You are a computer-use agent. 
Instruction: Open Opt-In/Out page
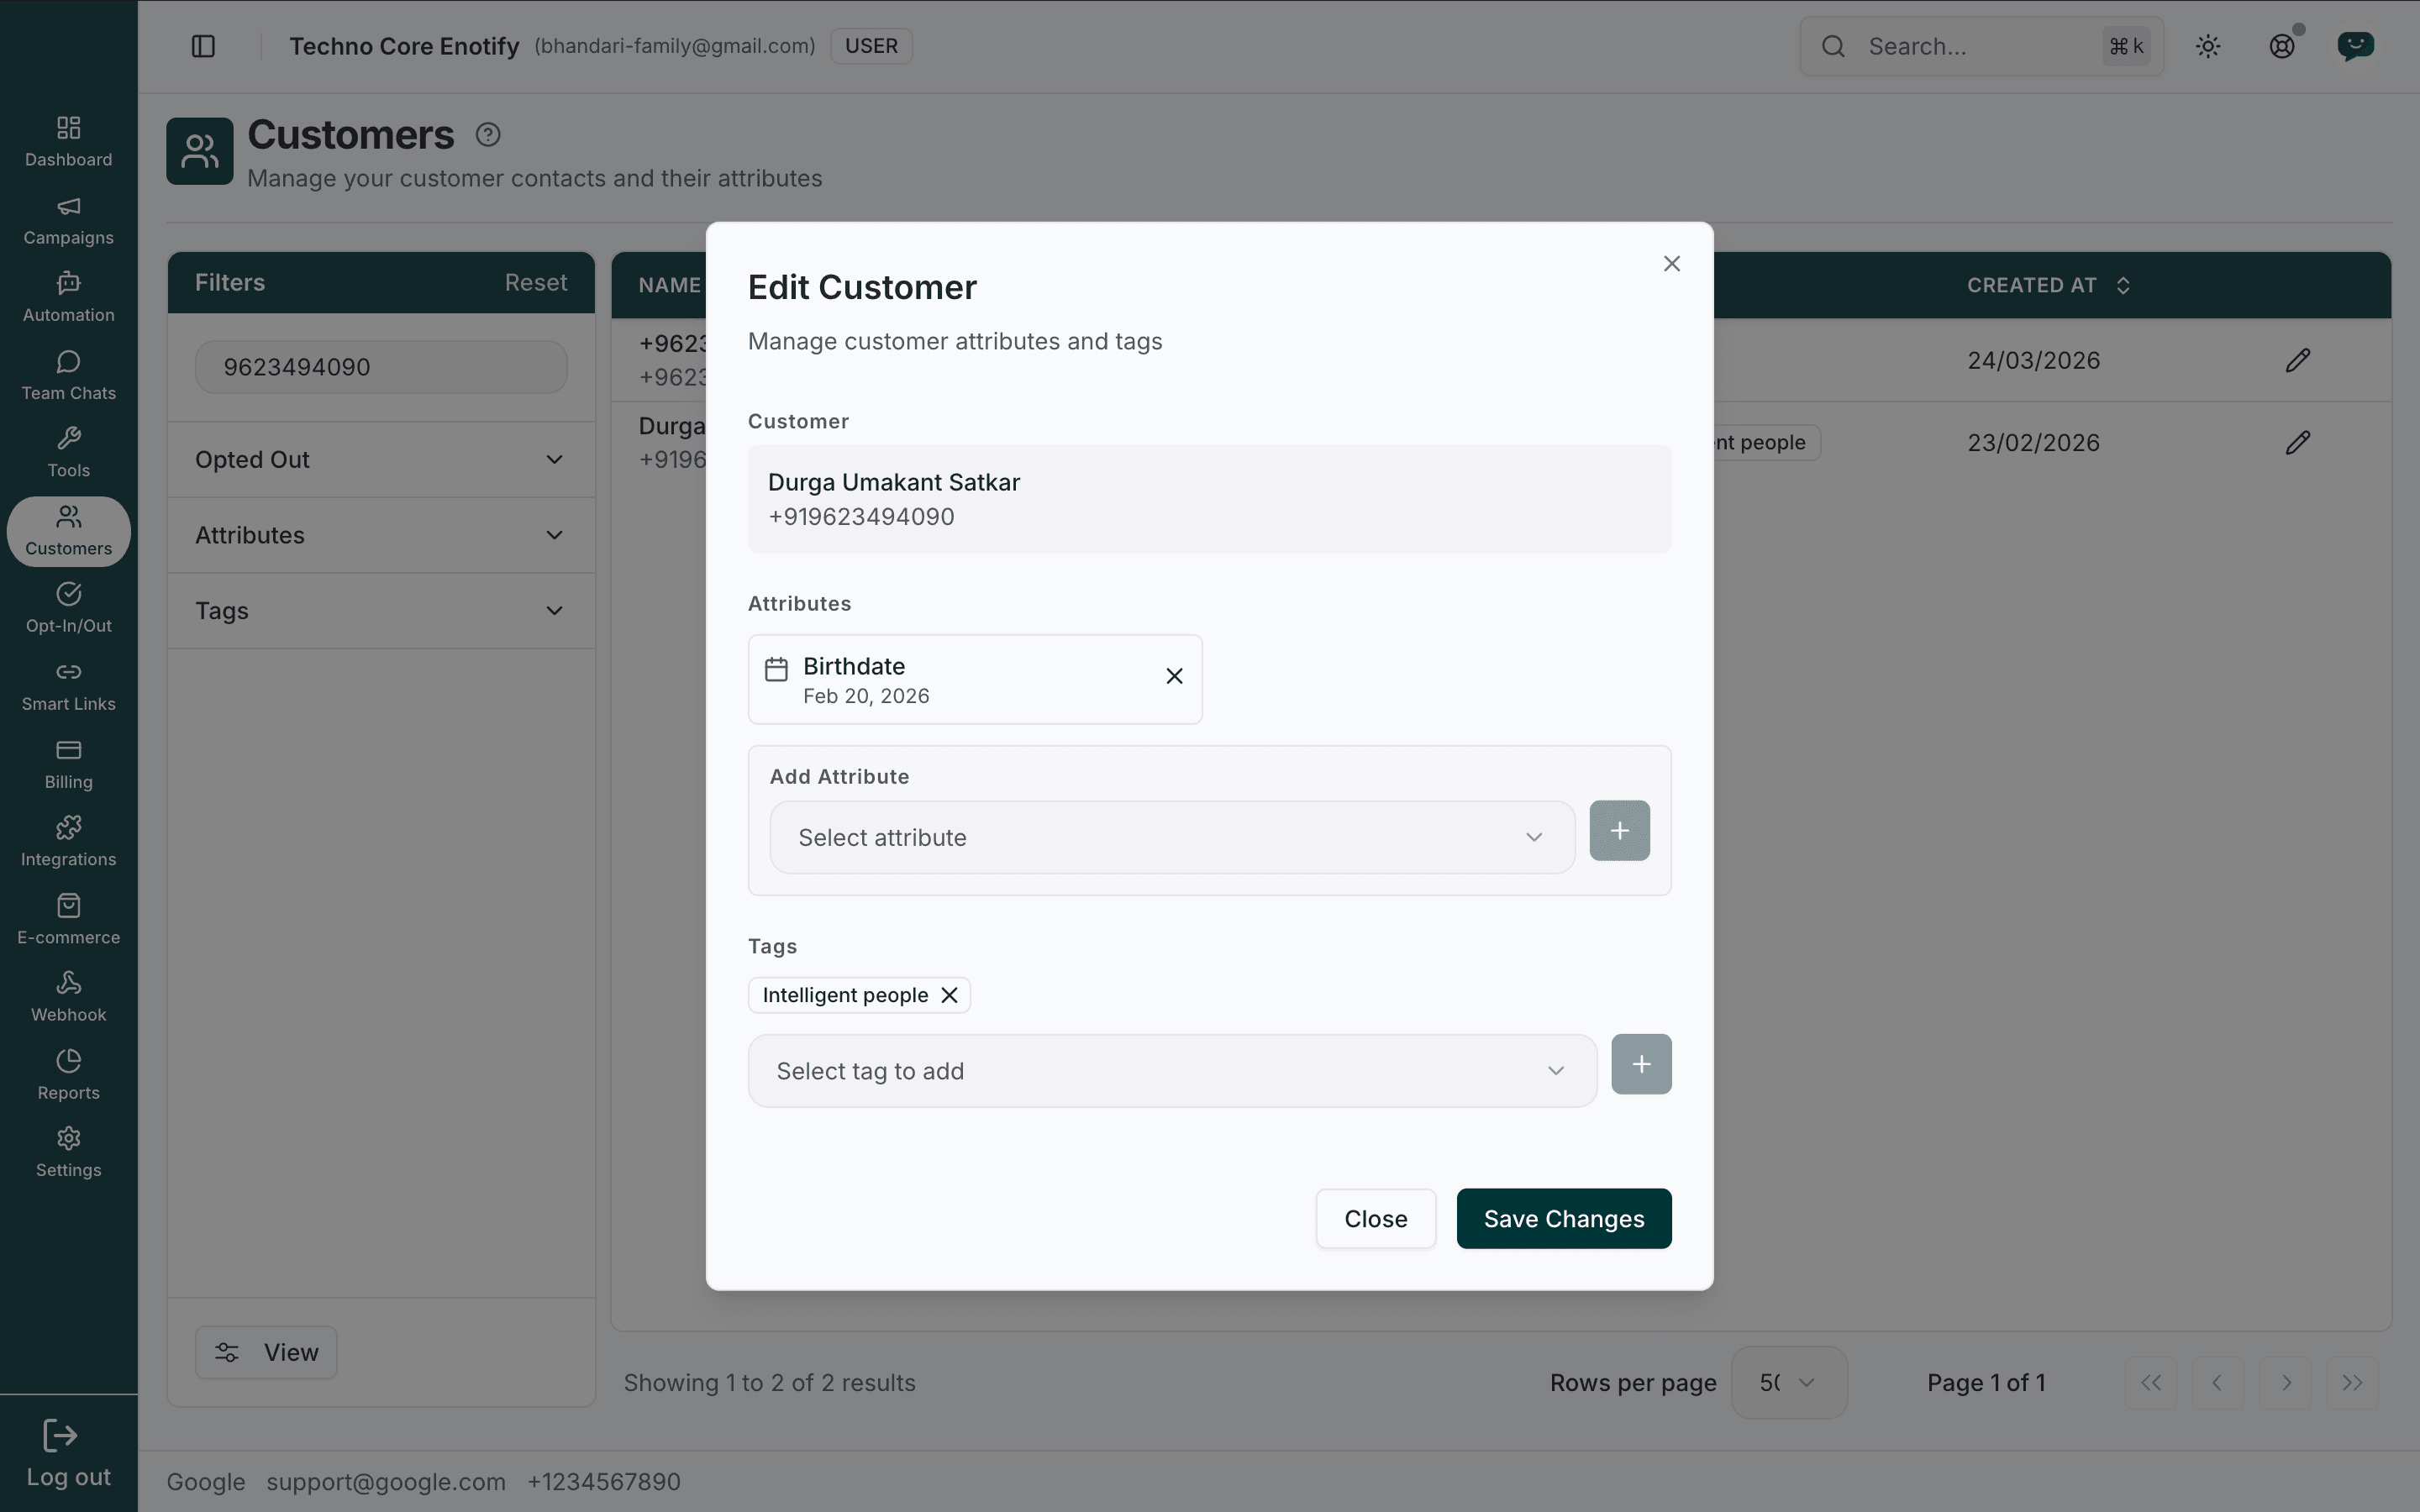68,609
